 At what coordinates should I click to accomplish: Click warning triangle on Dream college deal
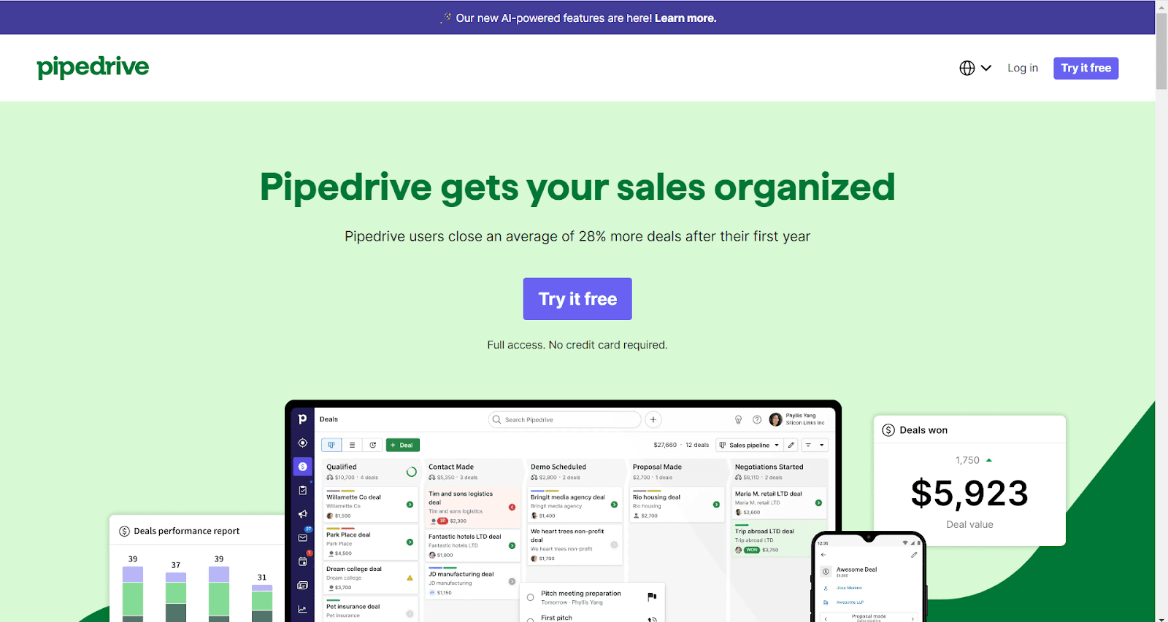[410, 578]
